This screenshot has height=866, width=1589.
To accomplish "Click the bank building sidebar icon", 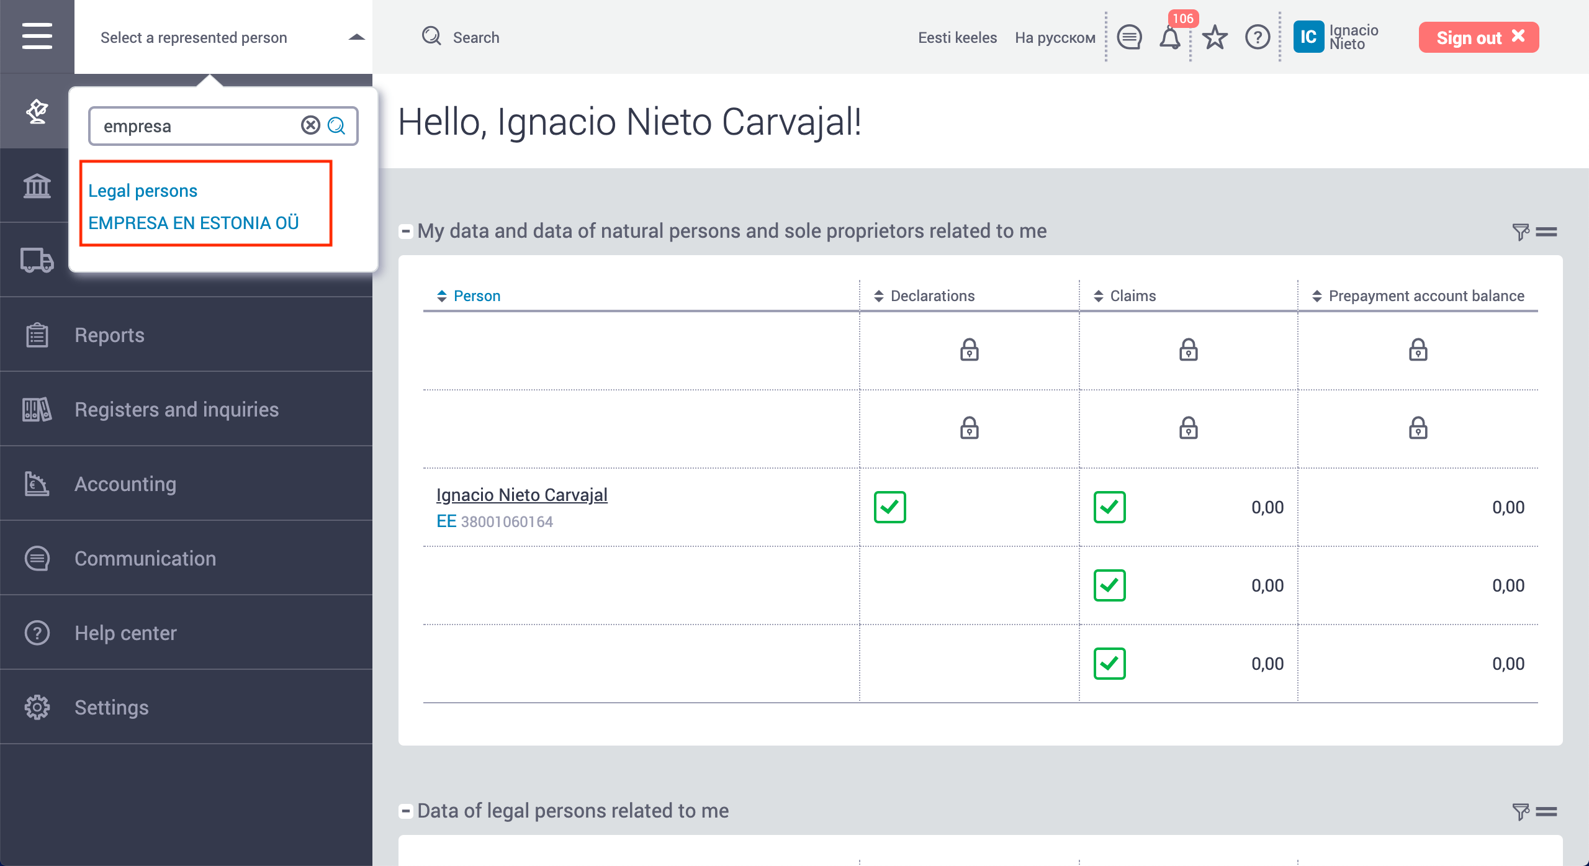I will (x=37, y=185).
